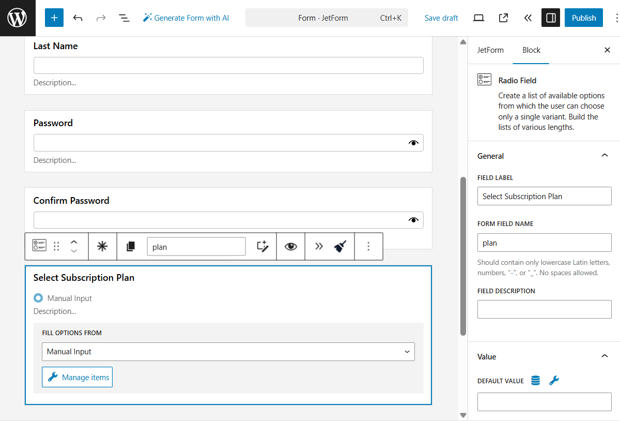Toggle the required asterisk option
This screenshot has width=620, height=421.
[x=102, y=246]
